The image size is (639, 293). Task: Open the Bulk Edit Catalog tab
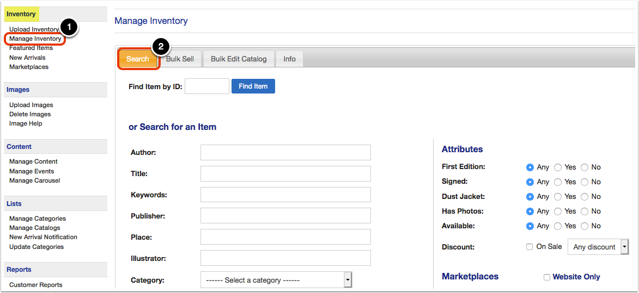239,59
